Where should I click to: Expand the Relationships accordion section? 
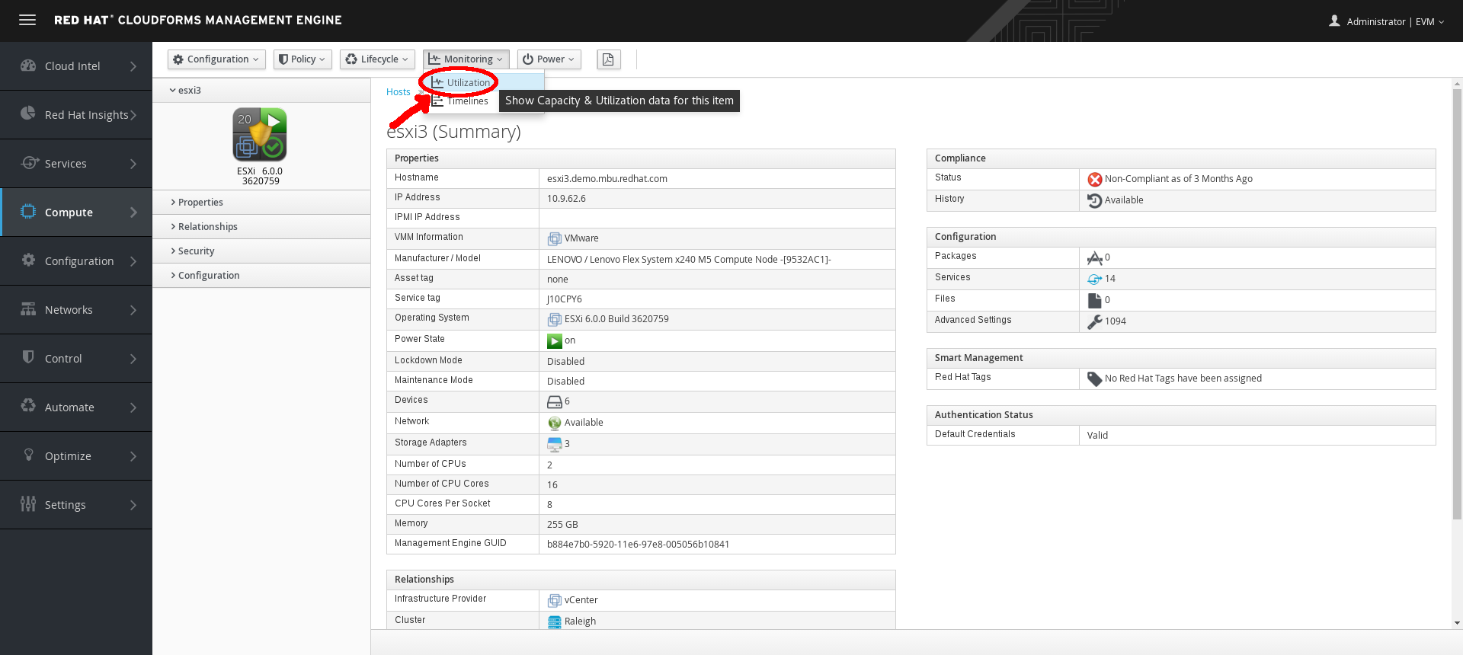tap(261, 227)
